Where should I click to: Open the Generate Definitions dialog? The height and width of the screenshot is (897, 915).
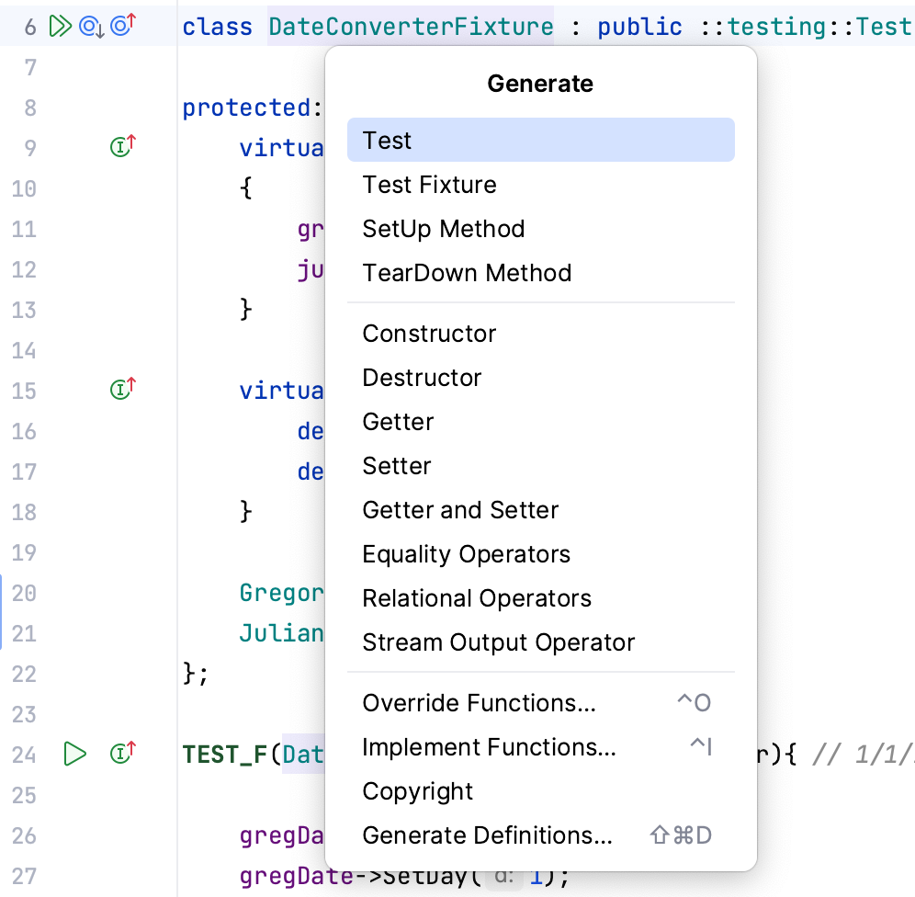click(x=487, y=835)
